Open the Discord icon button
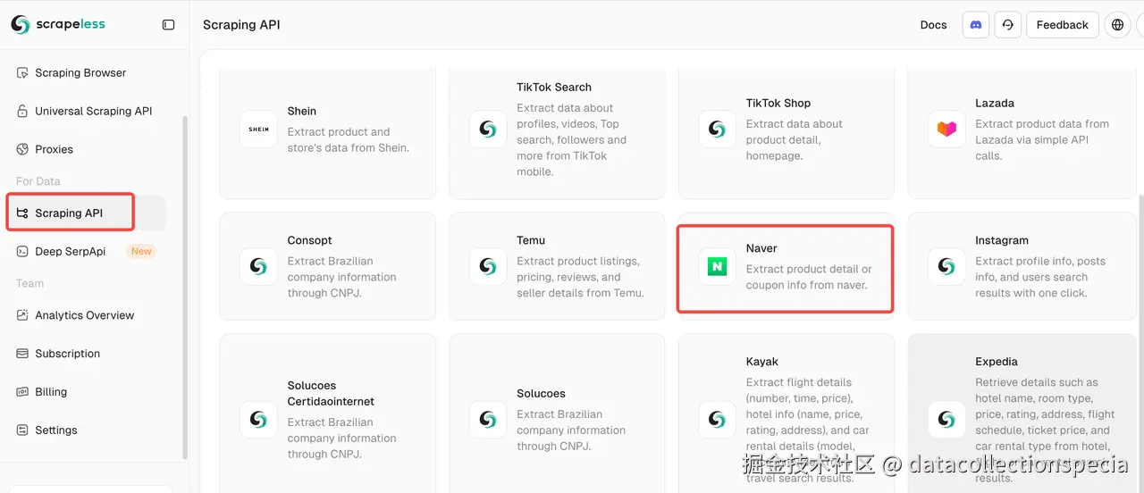This screenshot has height=493, width=1144. tap(976, 25)
